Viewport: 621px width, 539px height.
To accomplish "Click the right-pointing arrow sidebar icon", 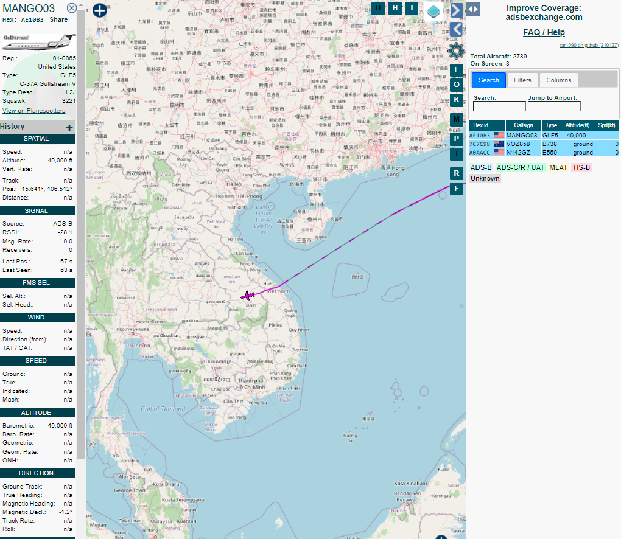I will [456, 10].
